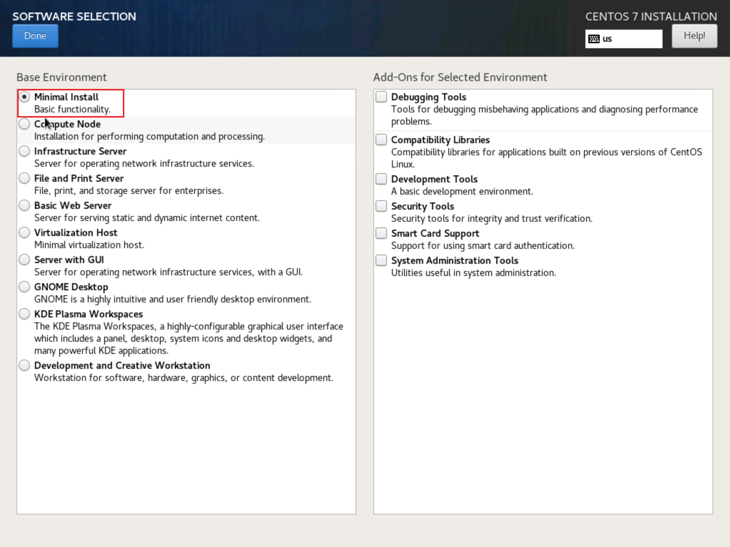The width and height of the screenshot is (730, 547).
Task: Open the Help! button
Action: pyautogui.click(x=694, y=36)
